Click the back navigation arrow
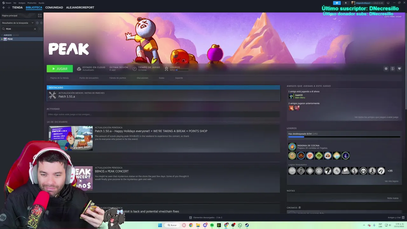This screenshot has width=407, height=229. [4, 7]
